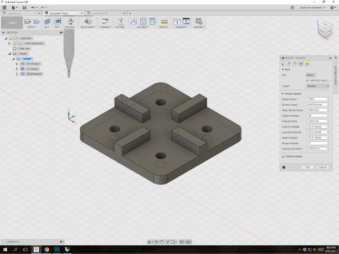The width and height of the screenshot is (339, 254).
Task: Select Setup1 in the browser tree
Action: (x=27, y=58)
